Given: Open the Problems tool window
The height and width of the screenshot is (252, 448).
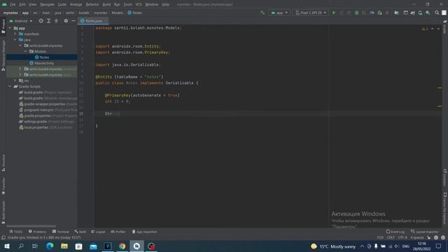Looking at the screenshot, I should click(x=37, y=232).
